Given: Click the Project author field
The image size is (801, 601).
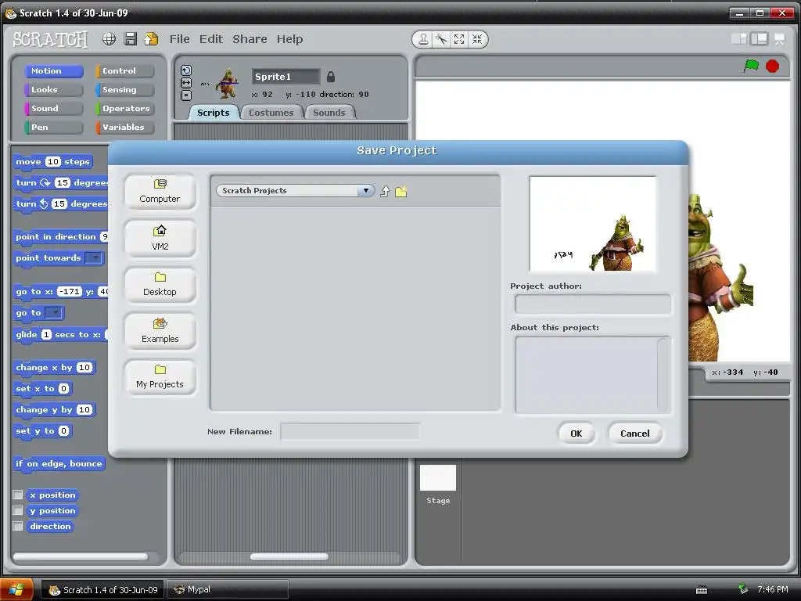Looking at the screenshot, I should 593,304.
